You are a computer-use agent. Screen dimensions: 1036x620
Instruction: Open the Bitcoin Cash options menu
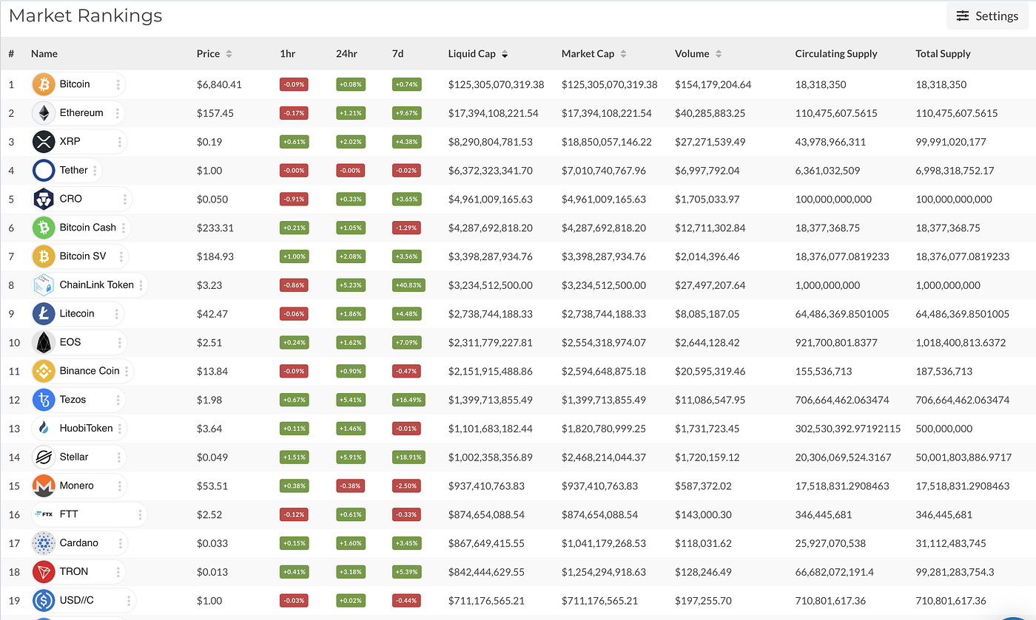(x=124, y=228)
